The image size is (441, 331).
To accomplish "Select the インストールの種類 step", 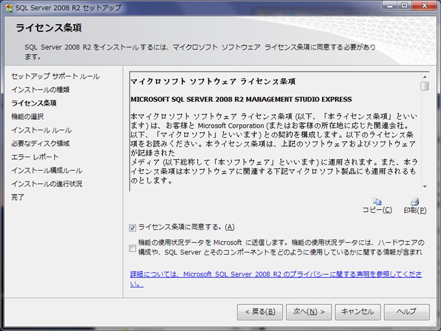I will click(40, 90).
